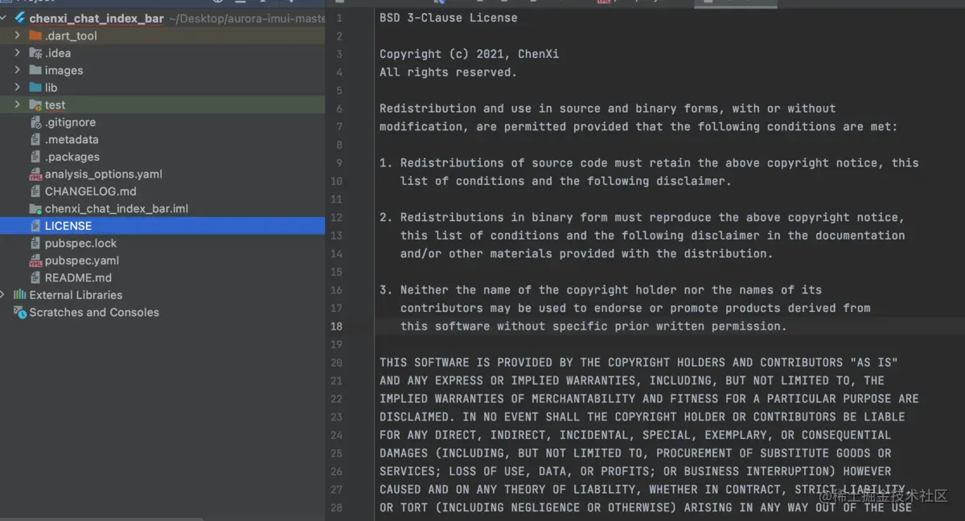Viewport: 965px width, 521px height.
Task: Click the chenxi_chat_index_bar.iml file icon
Action: 35,209
